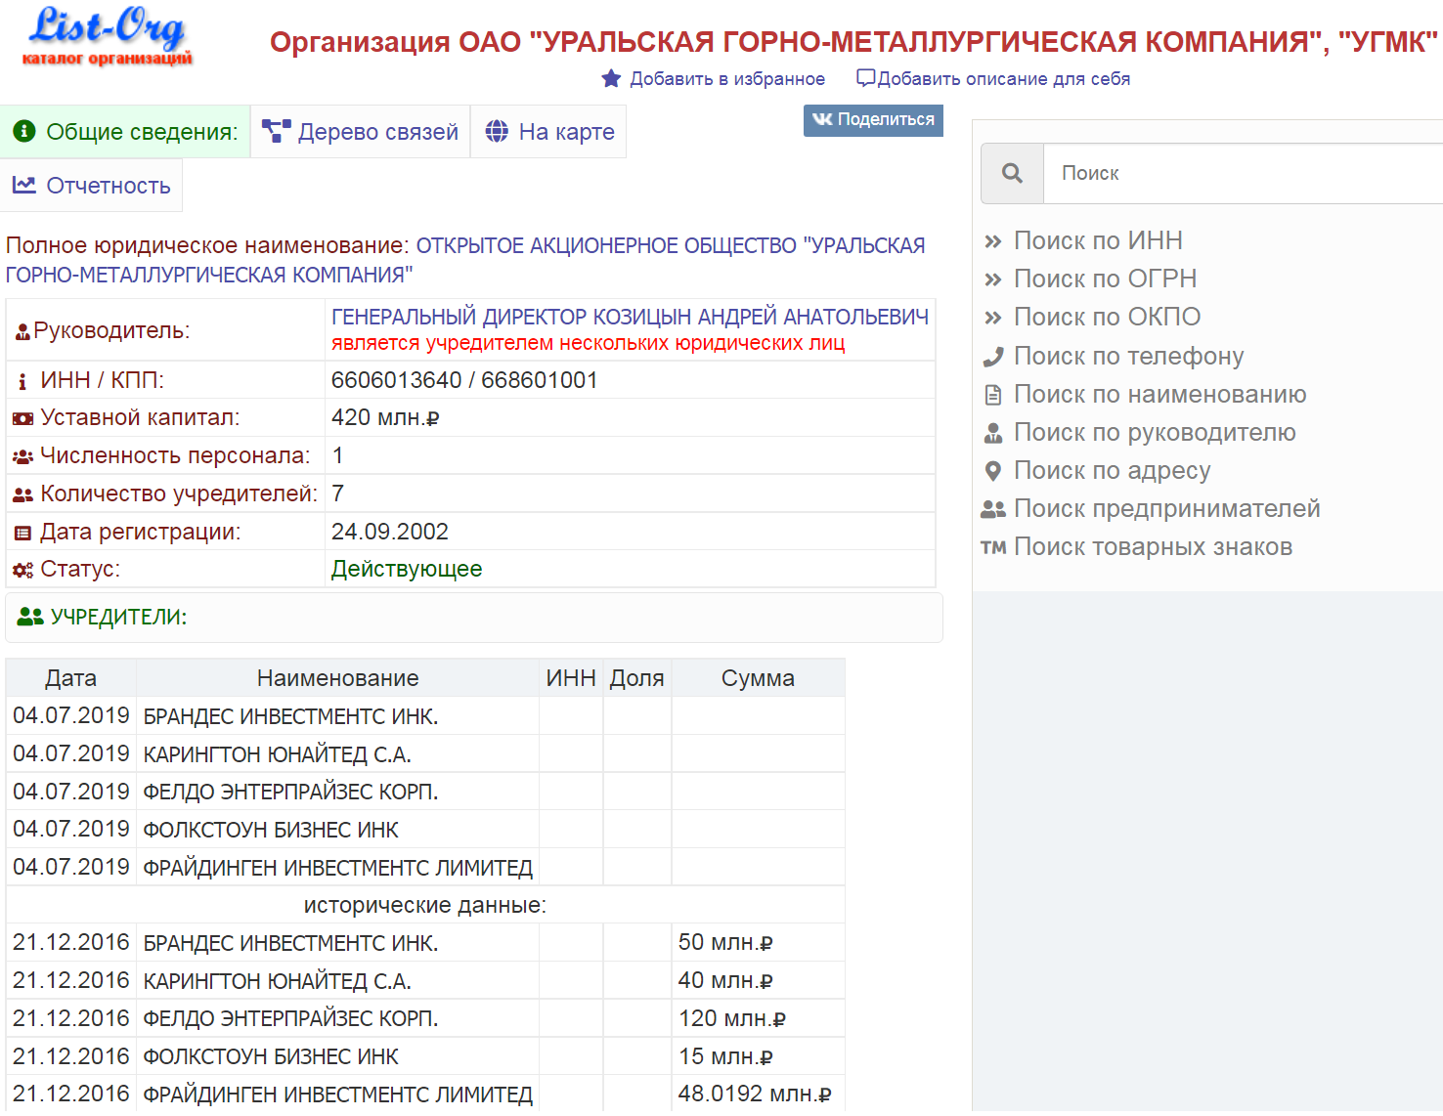The height and width of the screenshot is (1116, 1443).
Task: Open the Отчетность tab
Action: 91,185
